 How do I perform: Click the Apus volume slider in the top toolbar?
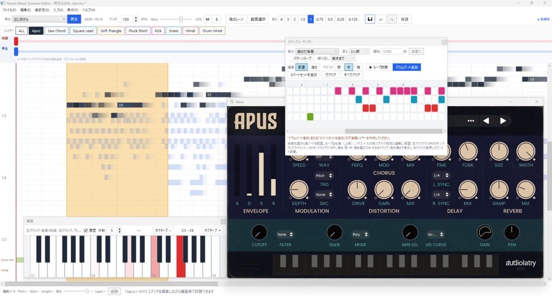176,19
